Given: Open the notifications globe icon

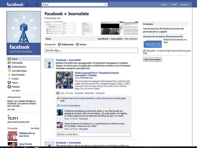Looking at the screenshot, I should click(x=37, y=5).
